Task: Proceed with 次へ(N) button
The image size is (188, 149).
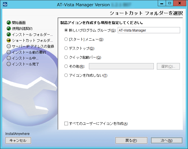Action: [167, 140]
